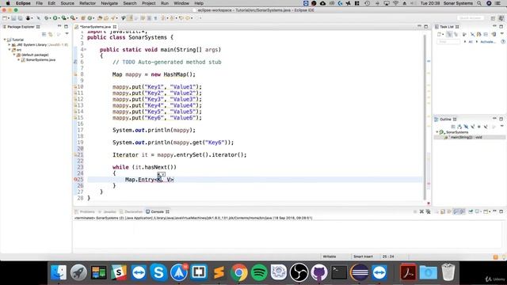Open the Window menu
This screenshot has height=285, width=507.
pos(181,3)
